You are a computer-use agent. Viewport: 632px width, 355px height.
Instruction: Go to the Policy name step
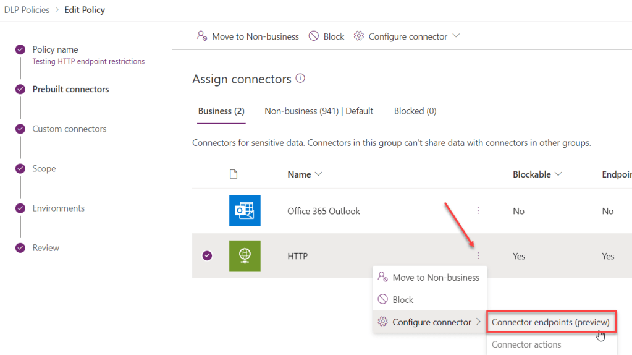pyautogui.click(x=55, y=49)
